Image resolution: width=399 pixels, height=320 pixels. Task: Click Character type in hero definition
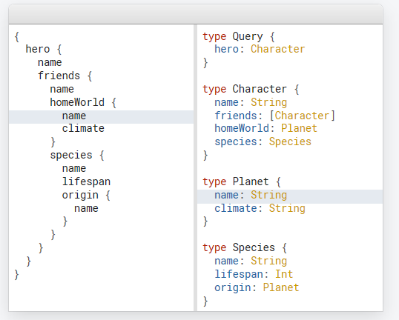(277, 49)
